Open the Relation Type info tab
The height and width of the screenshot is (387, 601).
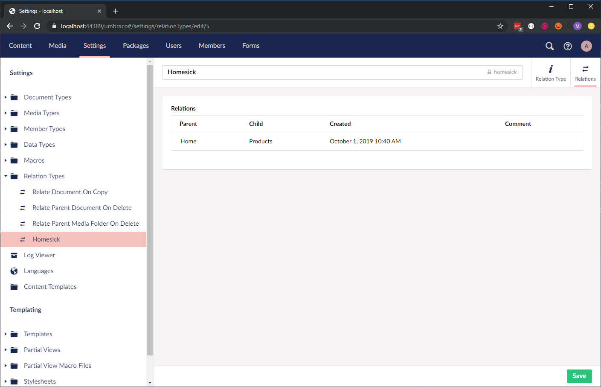click(551, 73)
